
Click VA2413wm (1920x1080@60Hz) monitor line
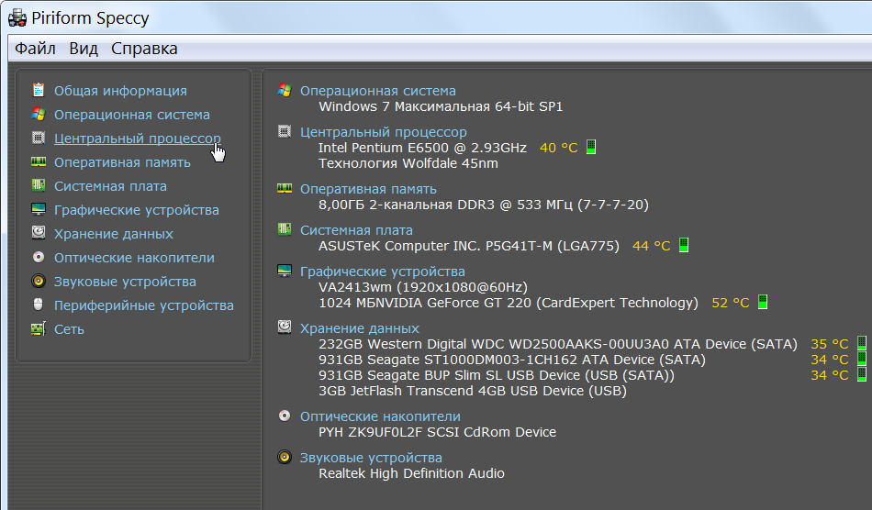click(423, 287)
